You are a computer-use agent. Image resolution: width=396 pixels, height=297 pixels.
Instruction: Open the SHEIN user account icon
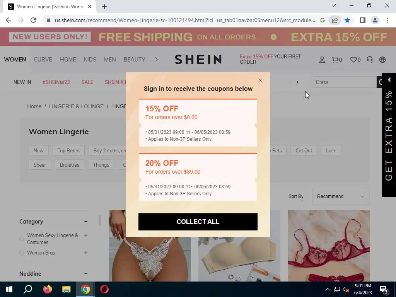click(x=322, y=60)
